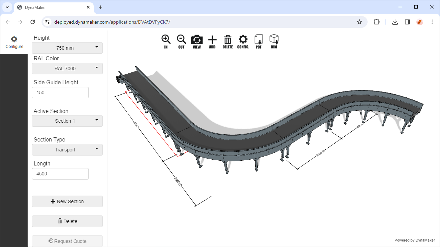This screenshot has width=440, height=247.
Task: Open the Height dropdown showing 750 mm
Action: click(x=67, y=48)
